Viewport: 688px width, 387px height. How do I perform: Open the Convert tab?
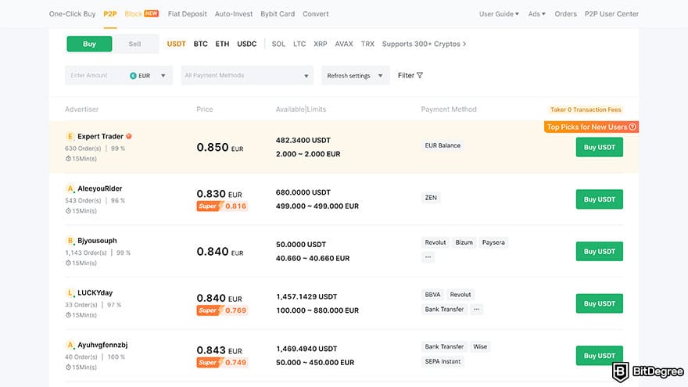316,14
